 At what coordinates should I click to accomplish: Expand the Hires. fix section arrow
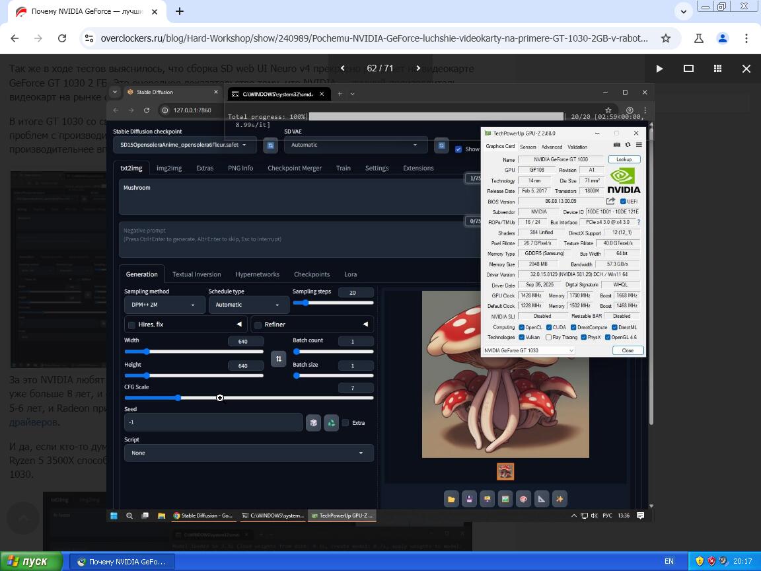[x=238, y=324]
